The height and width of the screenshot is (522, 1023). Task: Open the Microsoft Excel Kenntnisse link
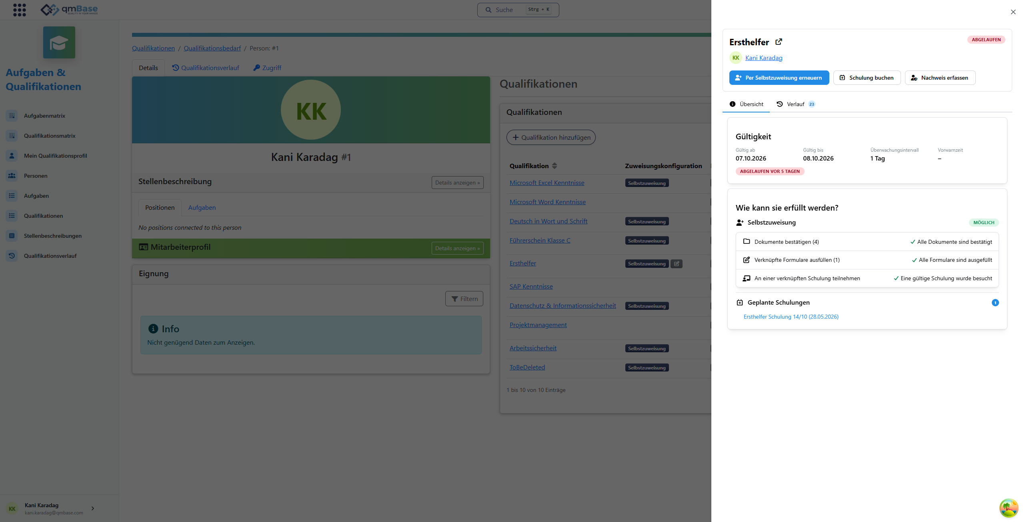[547, 183]
